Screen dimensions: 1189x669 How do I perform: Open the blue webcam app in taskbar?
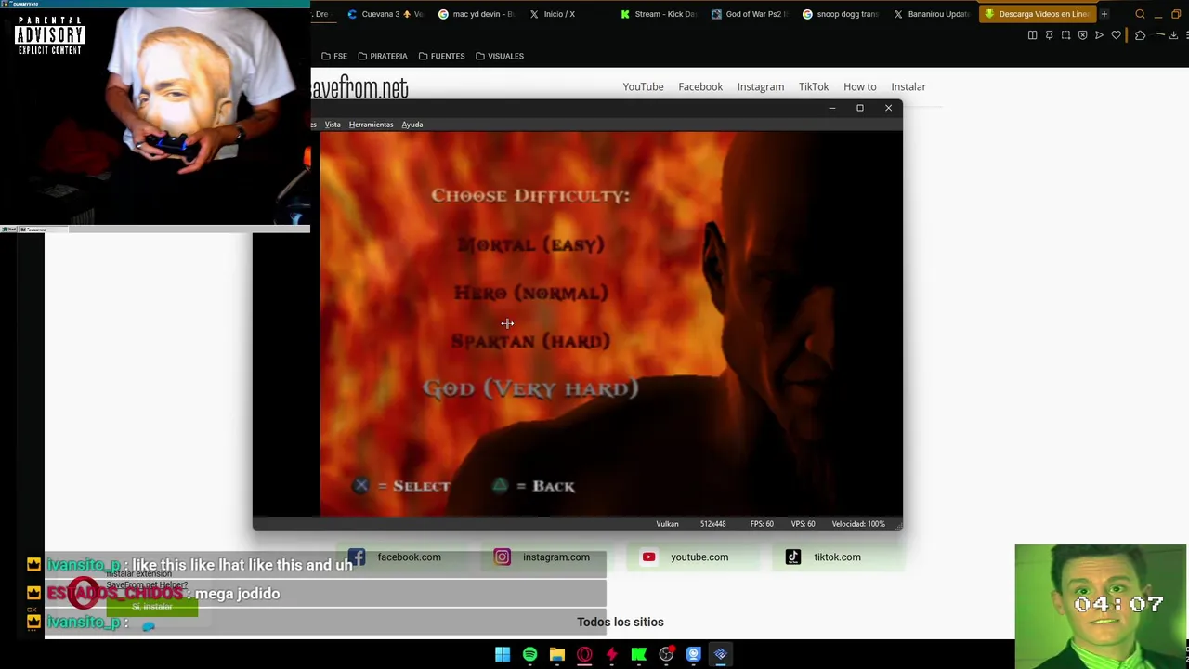click(x=693, y=654)
